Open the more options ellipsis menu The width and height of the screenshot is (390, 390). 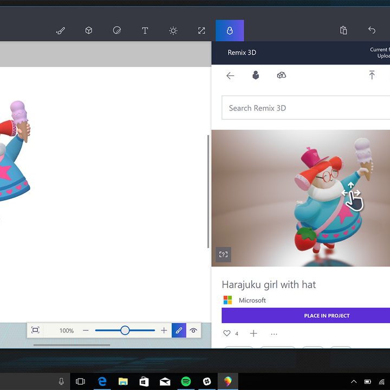click(274, 334)
